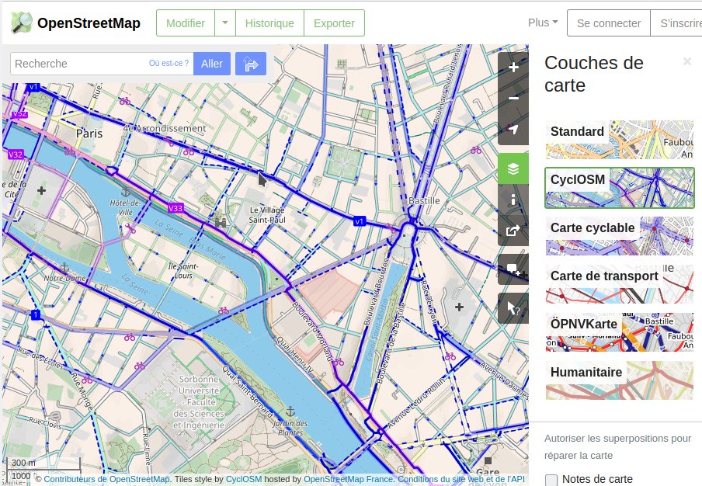
Task: Click the anchor icon near Hôtel-de-Ville
Action: [x=126, y=192]
